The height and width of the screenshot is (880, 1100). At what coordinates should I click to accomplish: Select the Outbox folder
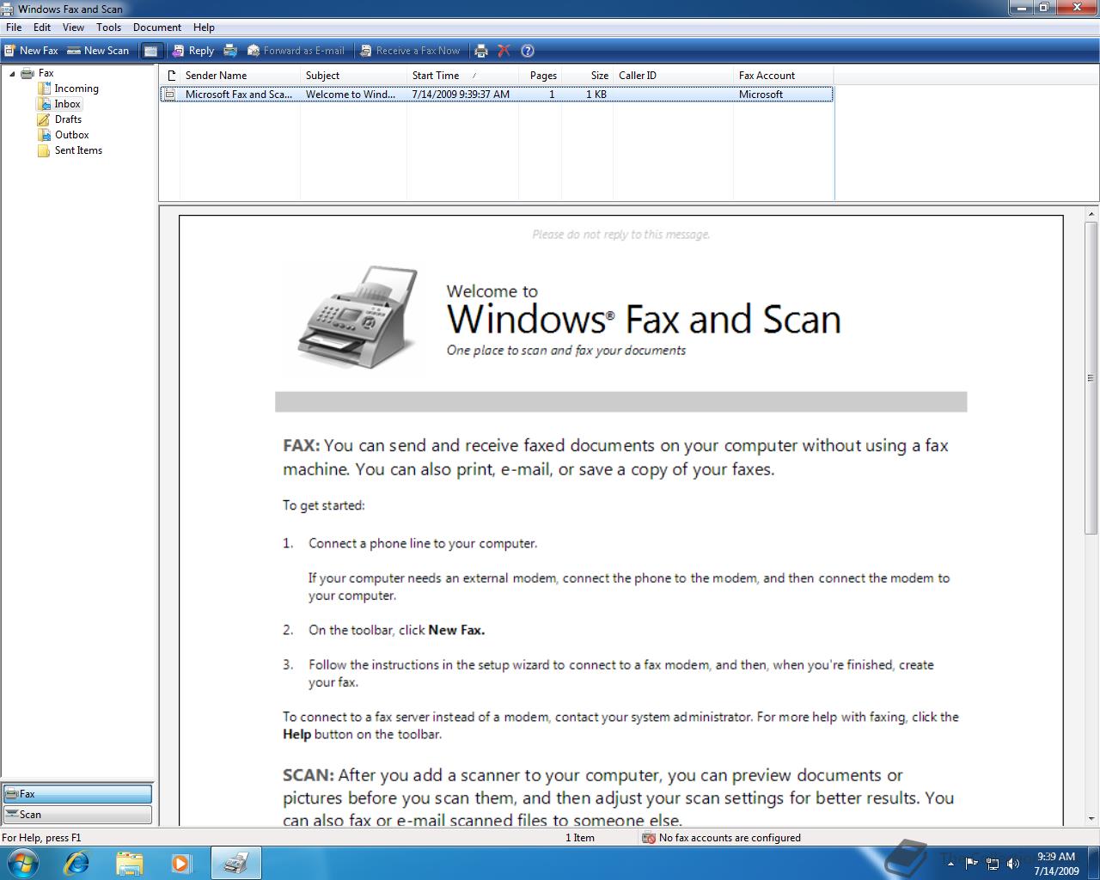pos(72,135)
